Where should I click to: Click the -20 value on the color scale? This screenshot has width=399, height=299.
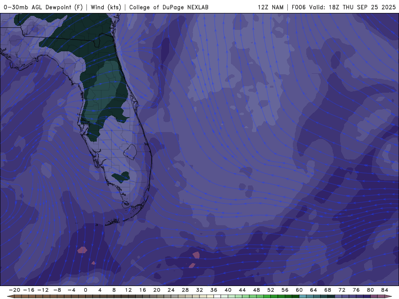(14, 290)
